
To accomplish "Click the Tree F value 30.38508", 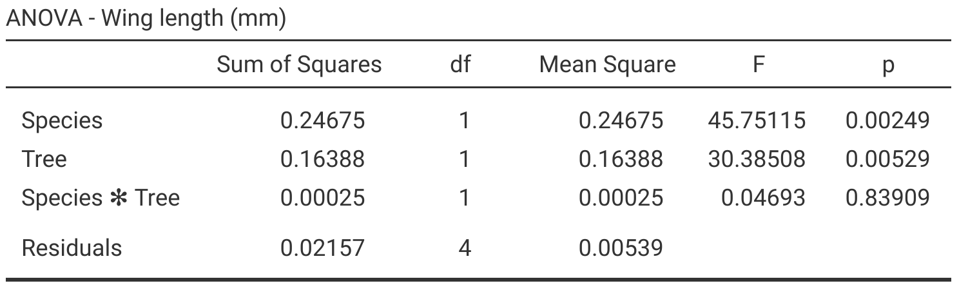I will point(757,159).
